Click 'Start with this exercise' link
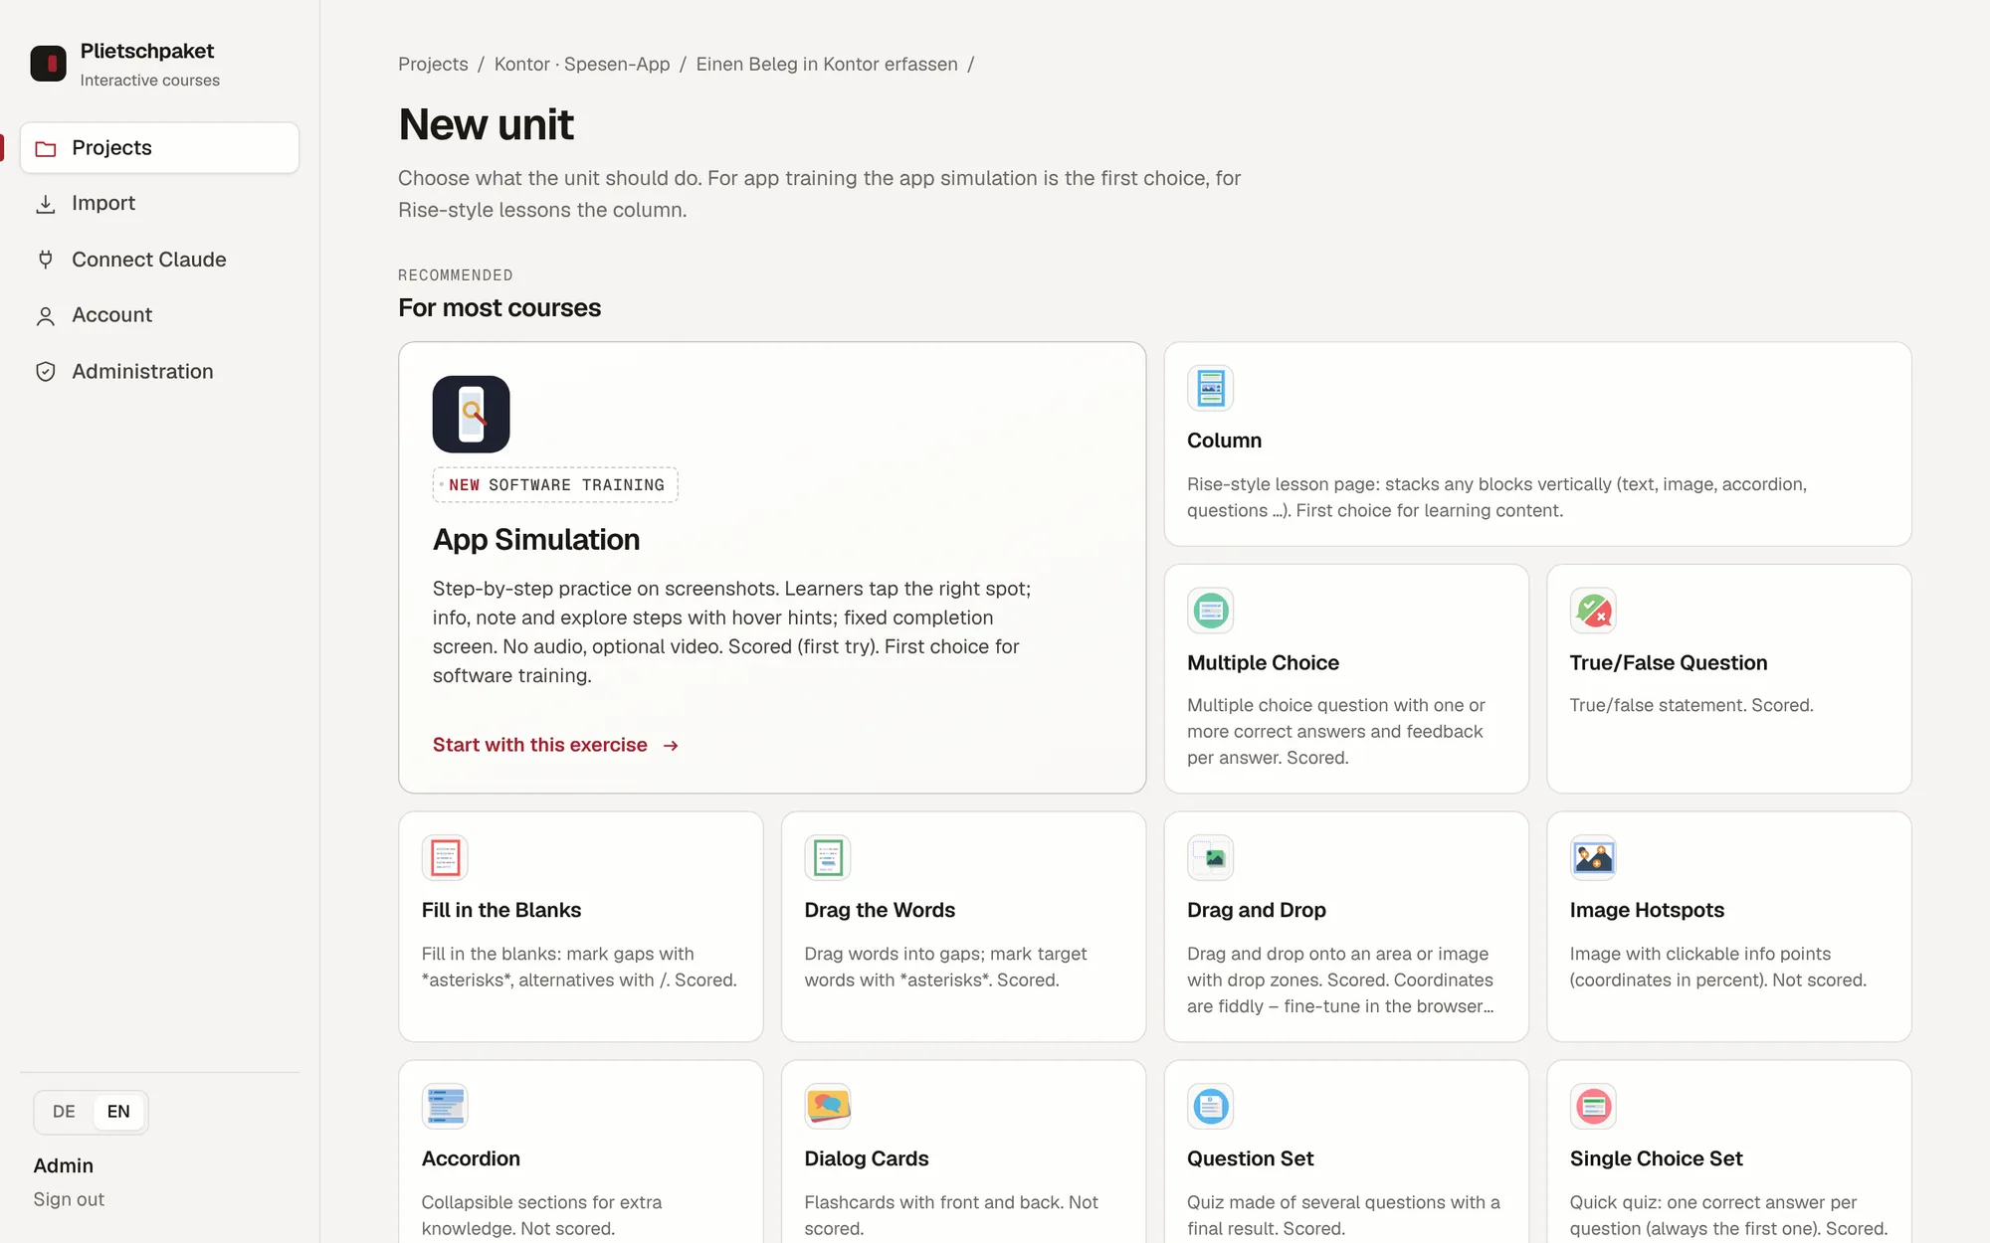1990x1243 pixels. [x=555, y=745]
